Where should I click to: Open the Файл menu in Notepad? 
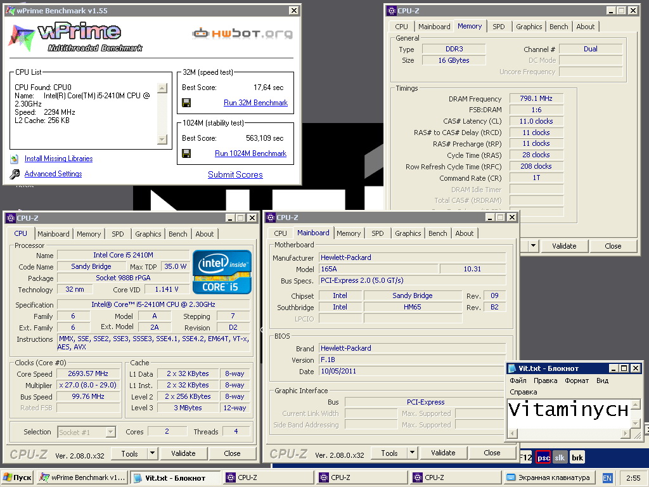(x=518, y=380)
